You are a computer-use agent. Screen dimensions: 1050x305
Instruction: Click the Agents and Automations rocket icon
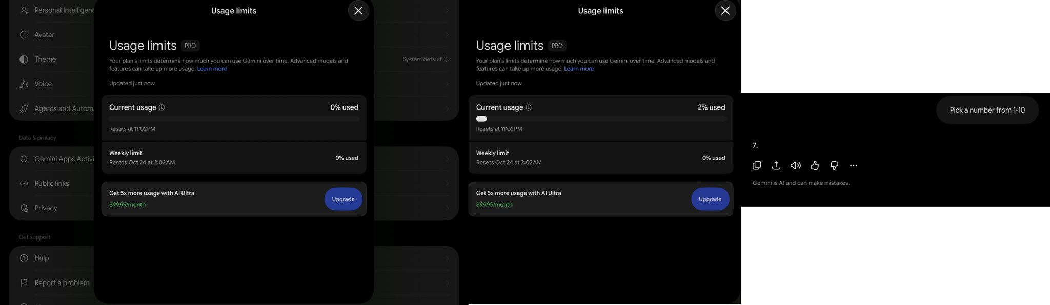point(24,108)
